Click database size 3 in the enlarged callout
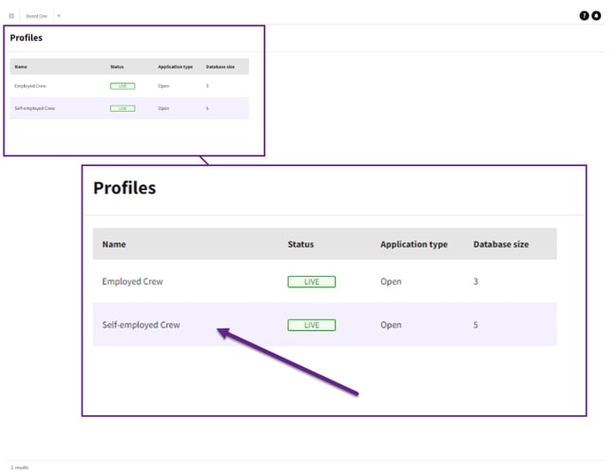 click(x=475, y=281)
